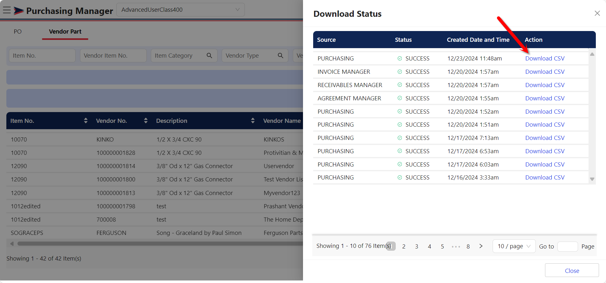Screen dimensions: 606x283
Task: Download CSV for AGREEMENT MANAGER
Action: click(545, 98)
